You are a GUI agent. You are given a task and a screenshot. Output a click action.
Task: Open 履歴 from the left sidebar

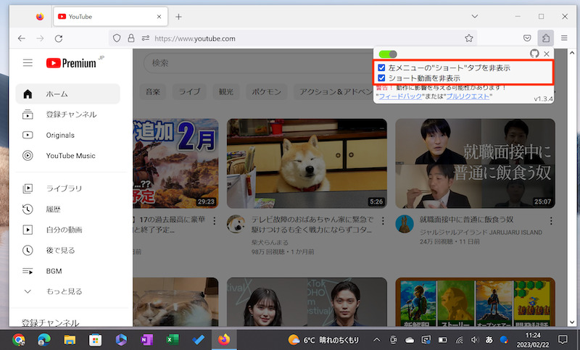pyautogui.click(x=54, y=209)
